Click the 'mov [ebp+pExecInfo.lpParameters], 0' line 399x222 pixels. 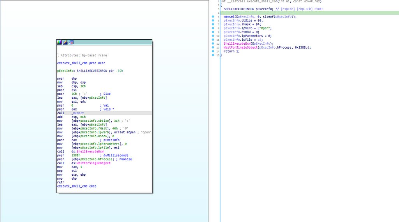(x=92, y=144)
